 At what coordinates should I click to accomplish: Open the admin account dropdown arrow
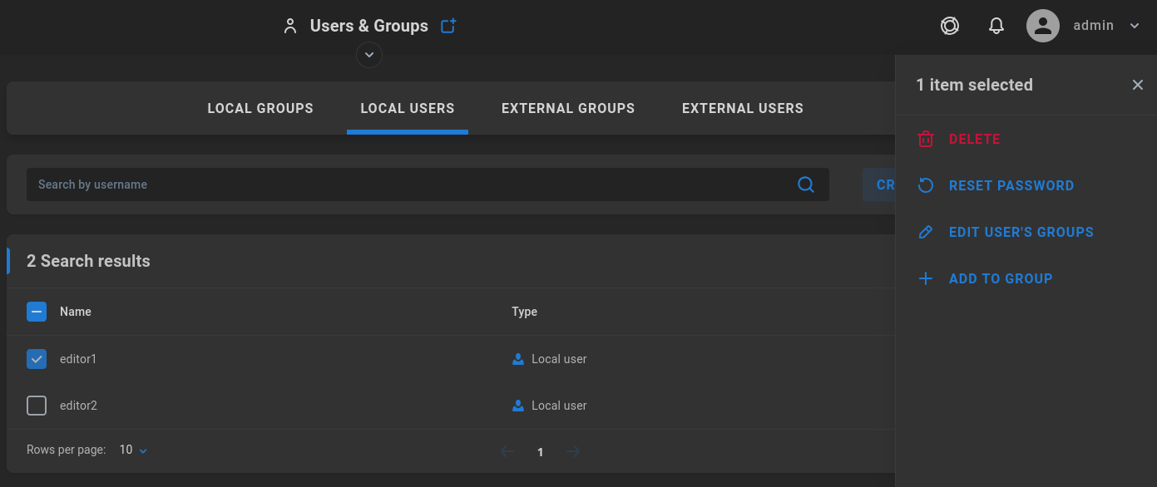point(1135,26)
